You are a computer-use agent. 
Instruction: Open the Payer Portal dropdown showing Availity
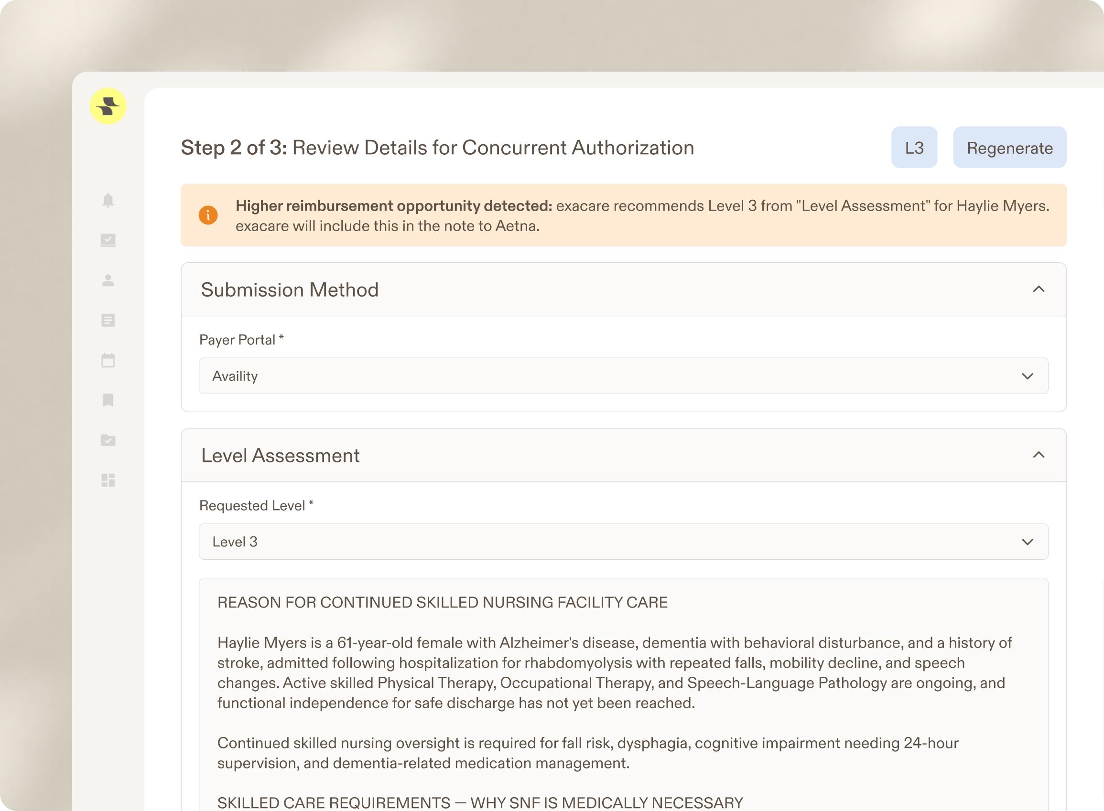(x=624, y=376)
